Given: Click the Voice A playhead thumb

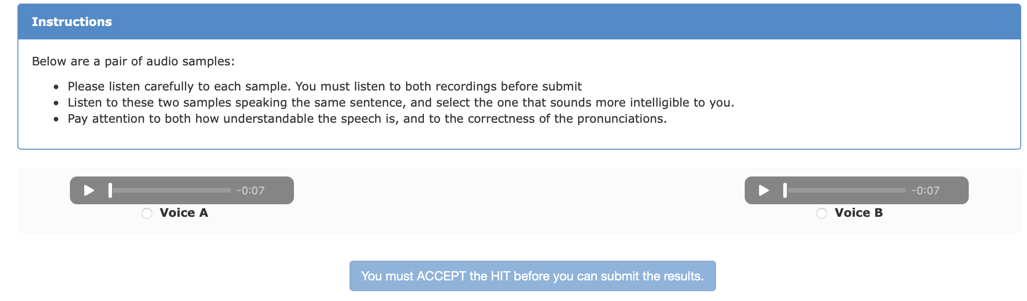Looking at the screenshot, I should coord(110,190).
